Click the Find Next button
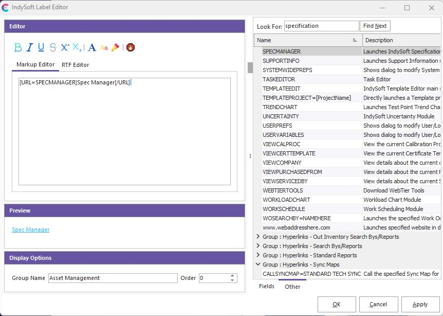The height and width of the screenshot is (316, 443). click(x=375, y=26)
